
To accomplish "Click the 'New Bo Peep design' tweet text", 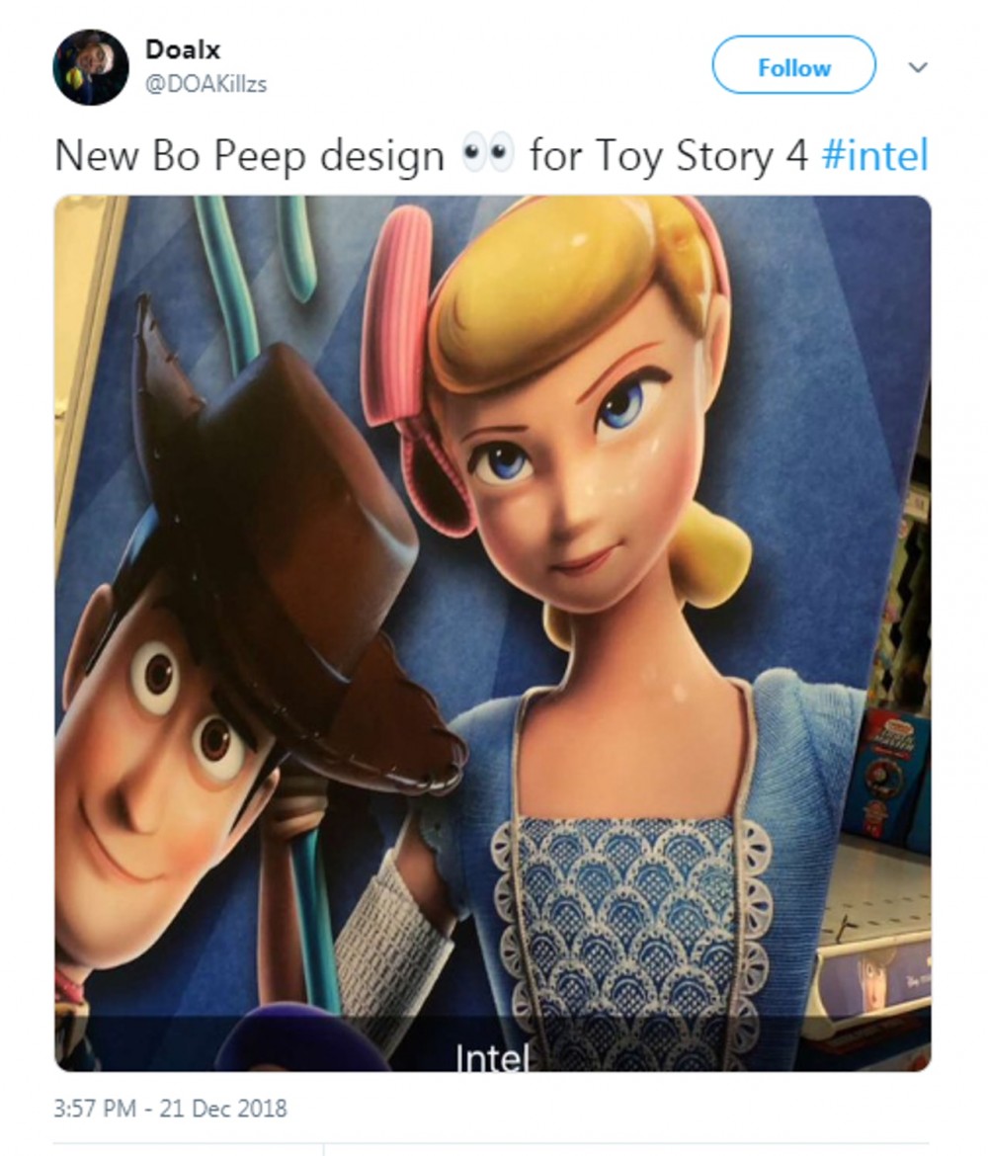I will [x=249, y=156].
